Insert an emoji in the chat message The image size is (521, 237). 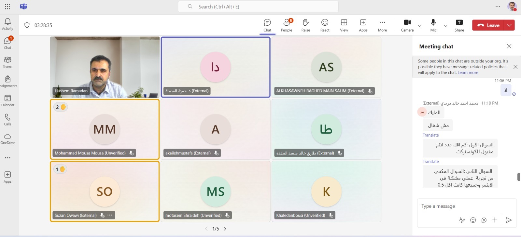tap(473, 220)
